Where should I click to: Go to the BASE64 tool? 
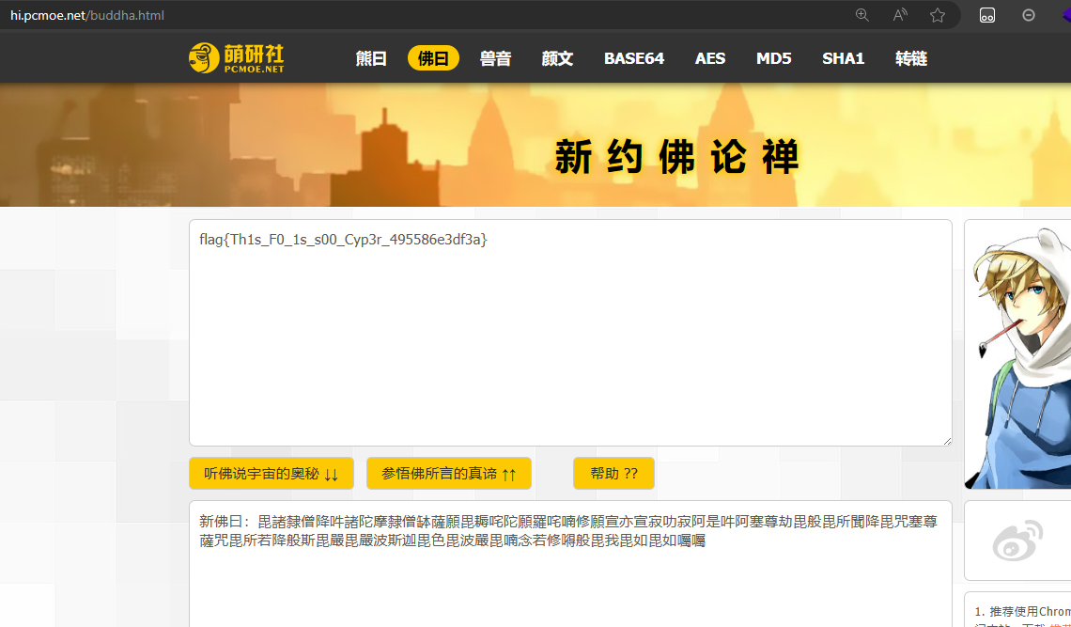click(x=634, y=59)
